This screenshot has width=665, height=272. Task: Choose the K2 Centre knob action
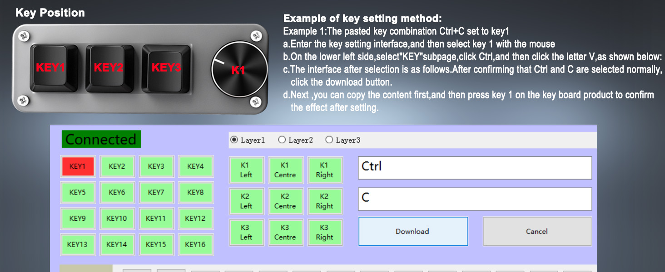[x=285, y=201]
